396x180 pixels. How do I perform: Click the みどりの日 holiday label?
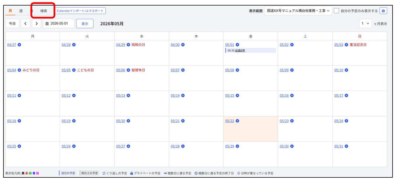(31, 70)
